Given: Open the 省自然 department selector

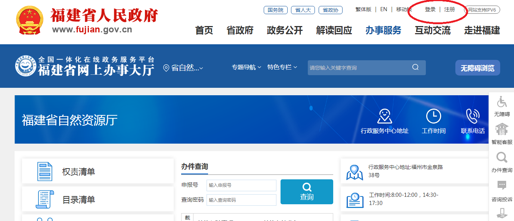Looking at the screenshot, I should [x=183, y=68].
